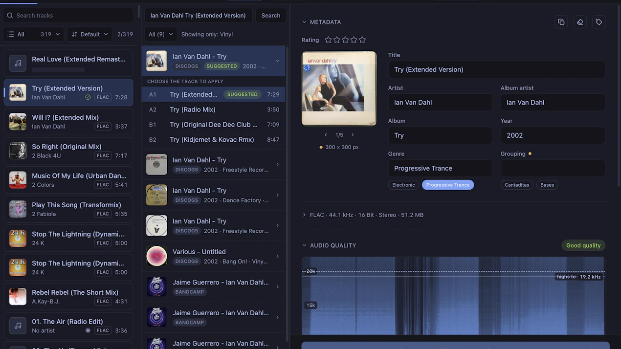Screen dimensions: 621x349
Task: Click the track list vertical scrollbar
Action: 139,12
